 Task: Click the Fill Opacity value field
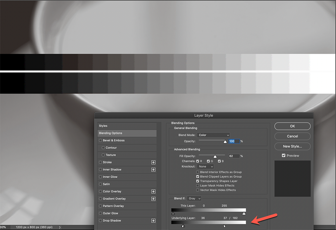(234, 156)
